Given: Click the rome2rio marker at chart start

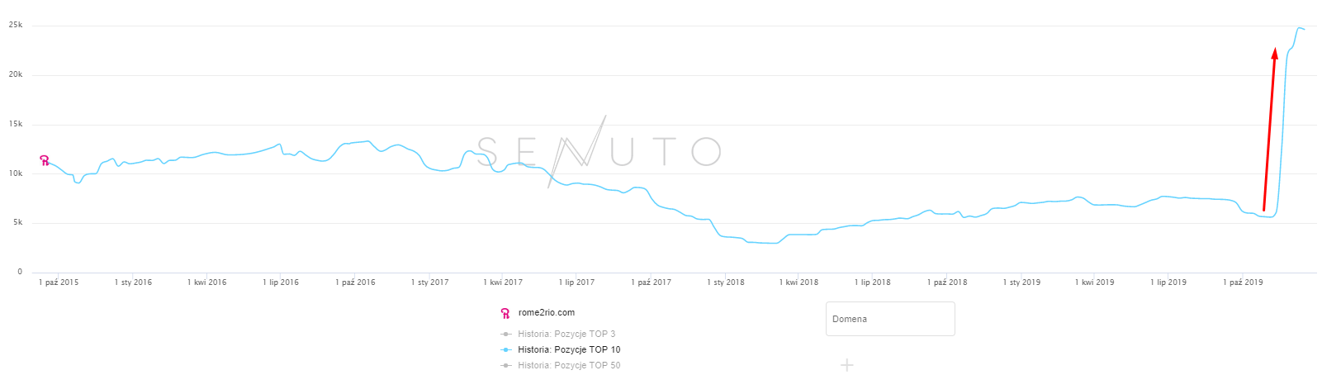Looking at the screenshot, I should point(45,160).
